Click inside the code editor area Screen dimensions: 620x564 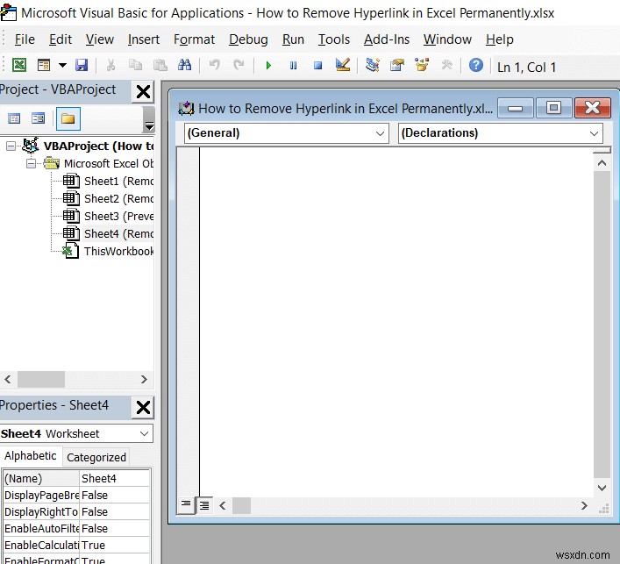[396, 322]
